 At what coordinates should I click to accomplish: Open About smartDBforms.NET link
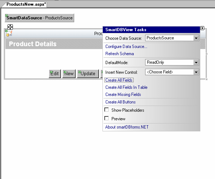(127, 127)
